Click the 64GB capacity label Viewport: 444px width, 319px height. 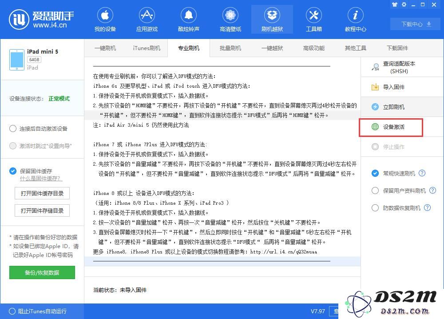34,60
